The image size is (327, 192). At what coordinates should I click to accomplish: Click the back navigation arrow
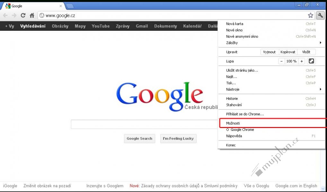pyautogui.click(x=5, y=15)
